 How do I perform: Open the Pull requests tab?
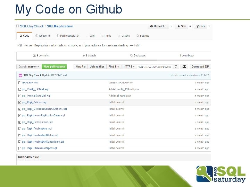click(x=68, y=36)
